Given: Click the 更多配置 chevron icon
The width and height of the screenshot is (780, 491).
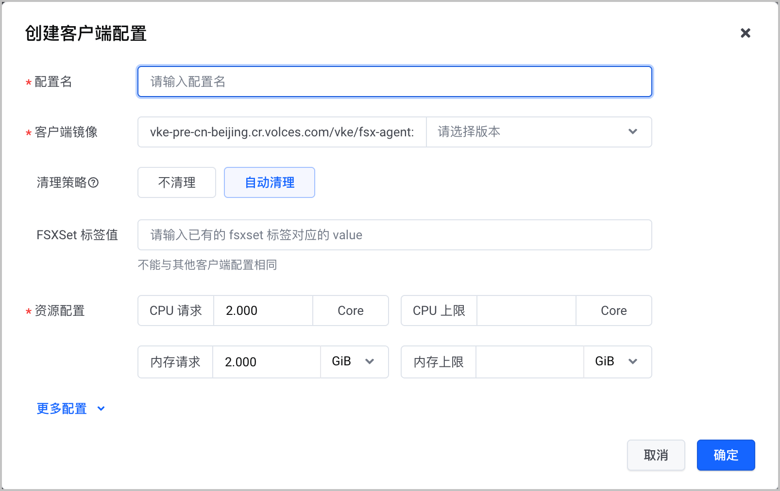Looking at the screenshot, I should tap(101, 409).
